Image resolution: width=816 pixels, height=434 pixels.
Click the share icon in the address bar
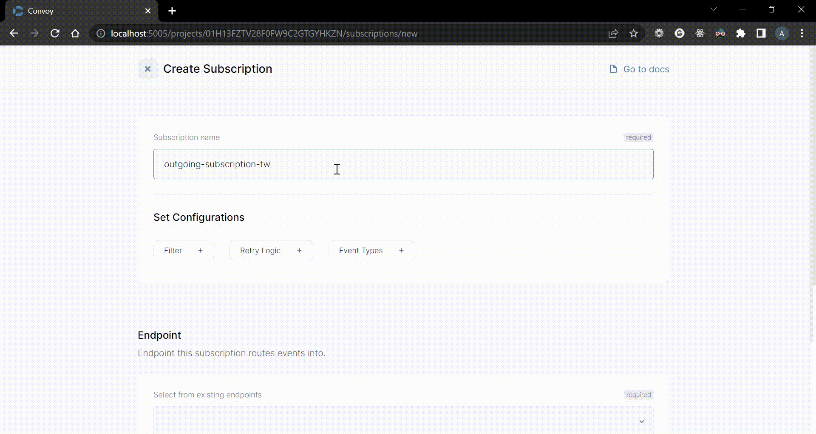coord(613,33)
